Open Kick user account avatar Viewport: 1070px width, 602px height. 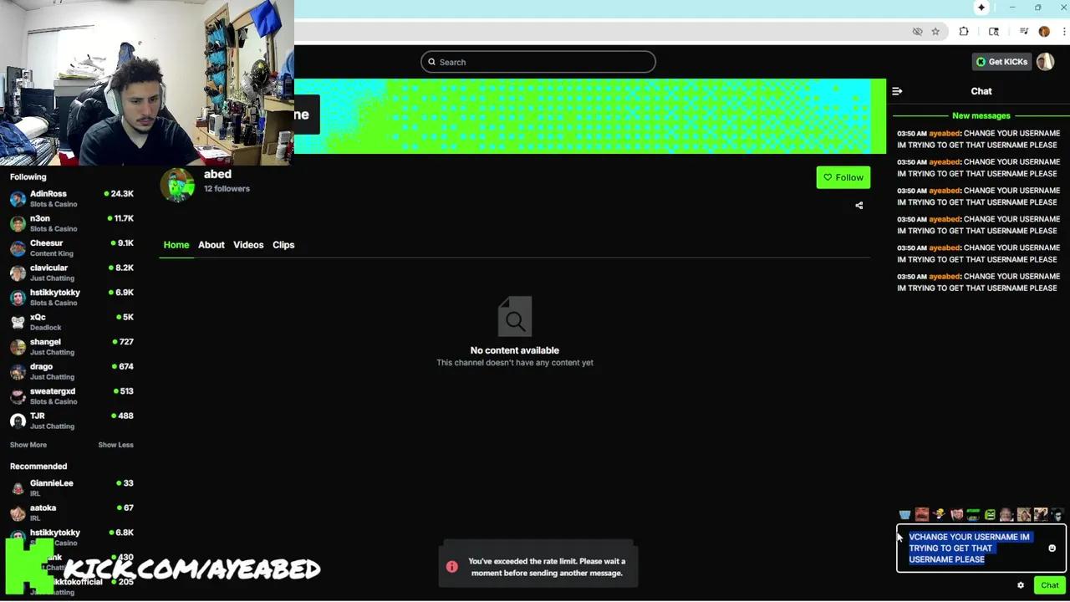[1045, 62]
